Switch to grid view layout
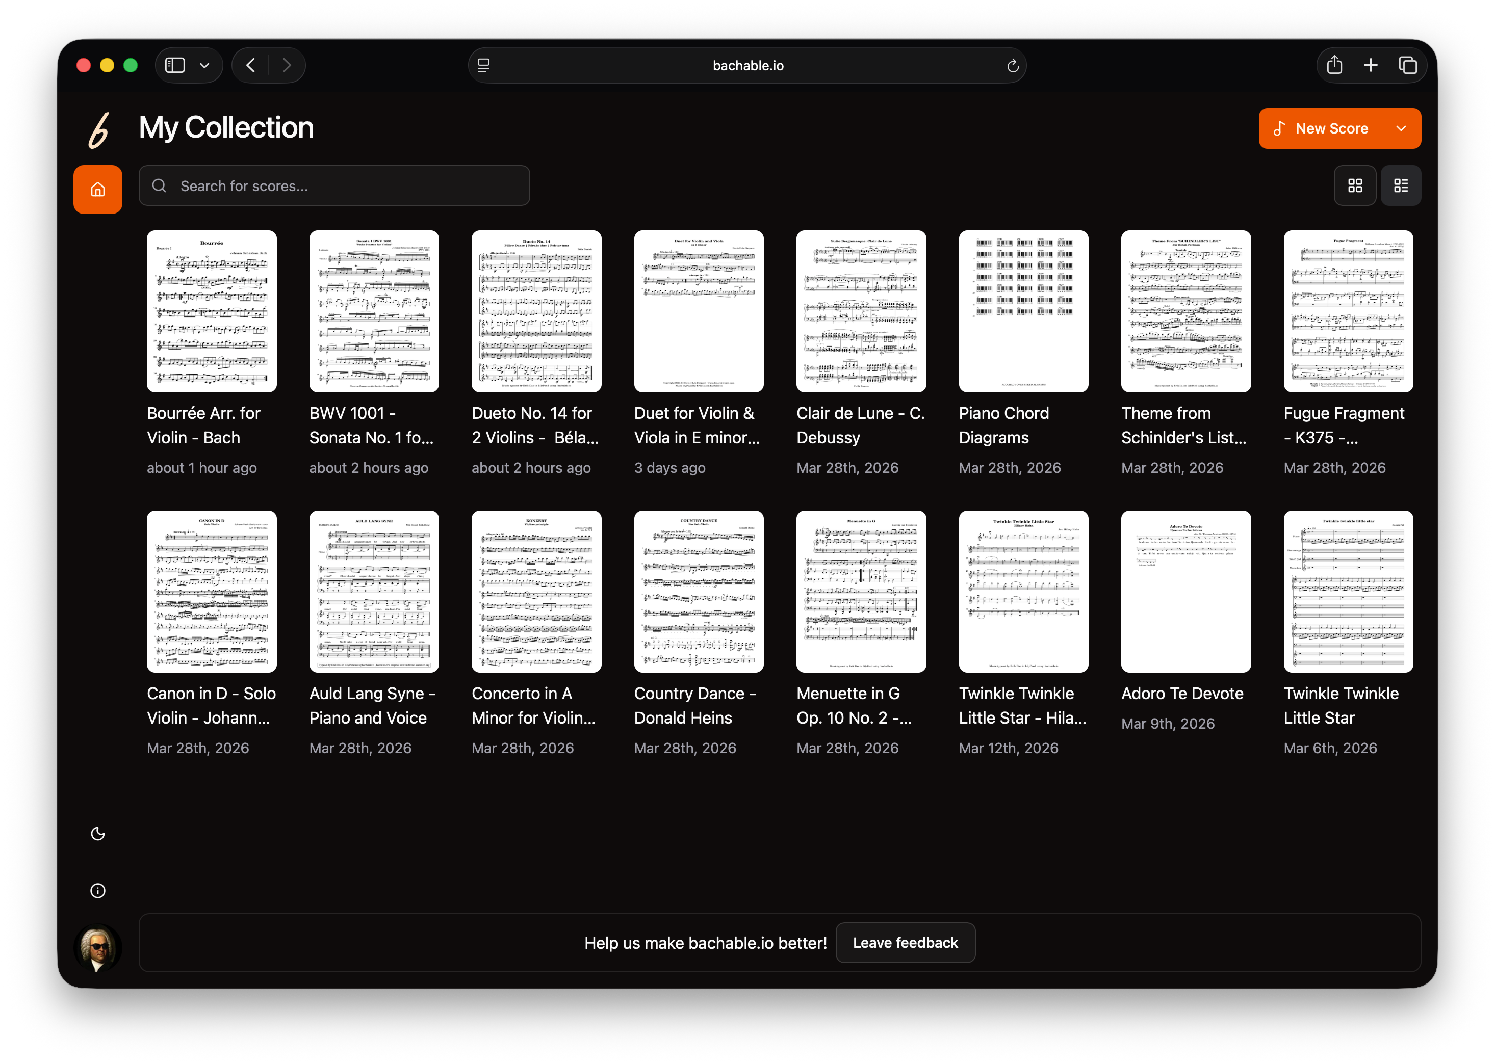The width and height of the screenshot is (1495, 1064). (x=1355, y=185)
